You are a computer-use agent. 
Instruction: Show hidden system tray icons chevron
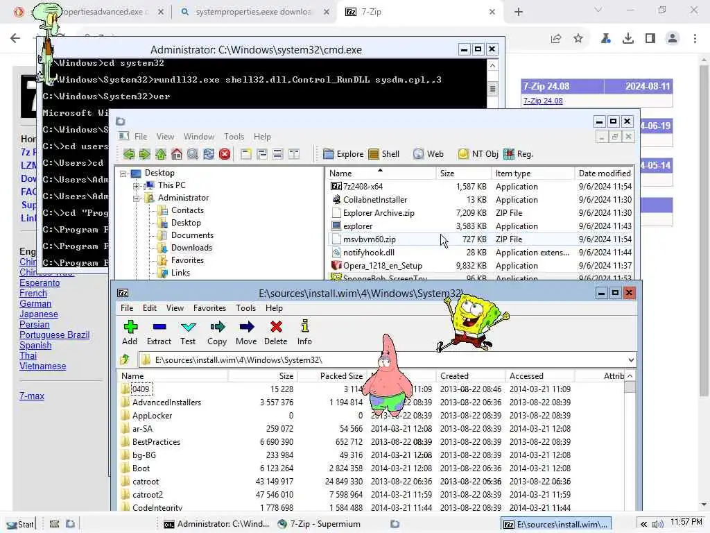pos(643,525)
